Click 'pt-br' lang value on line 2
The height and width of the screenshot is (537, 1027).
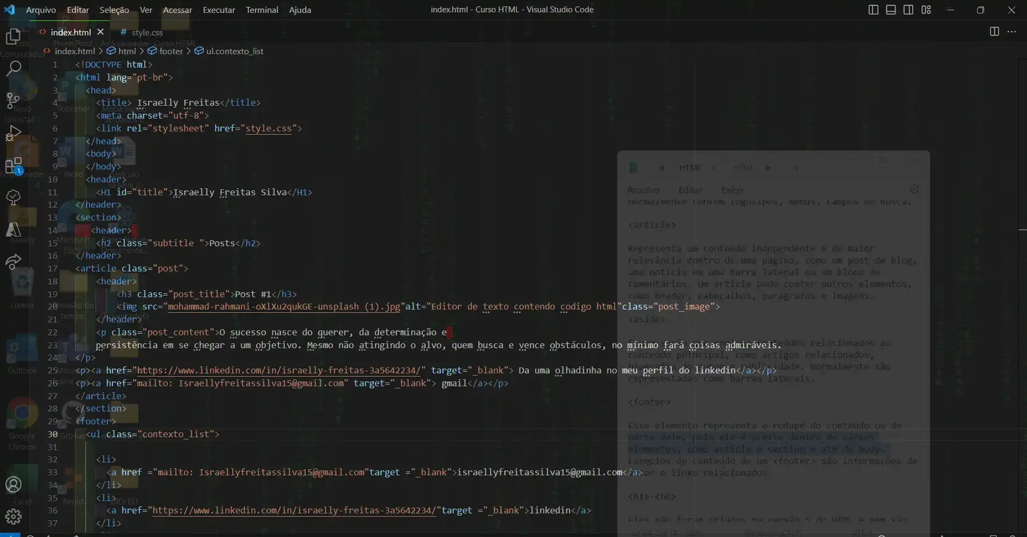[x=150, y=77]
